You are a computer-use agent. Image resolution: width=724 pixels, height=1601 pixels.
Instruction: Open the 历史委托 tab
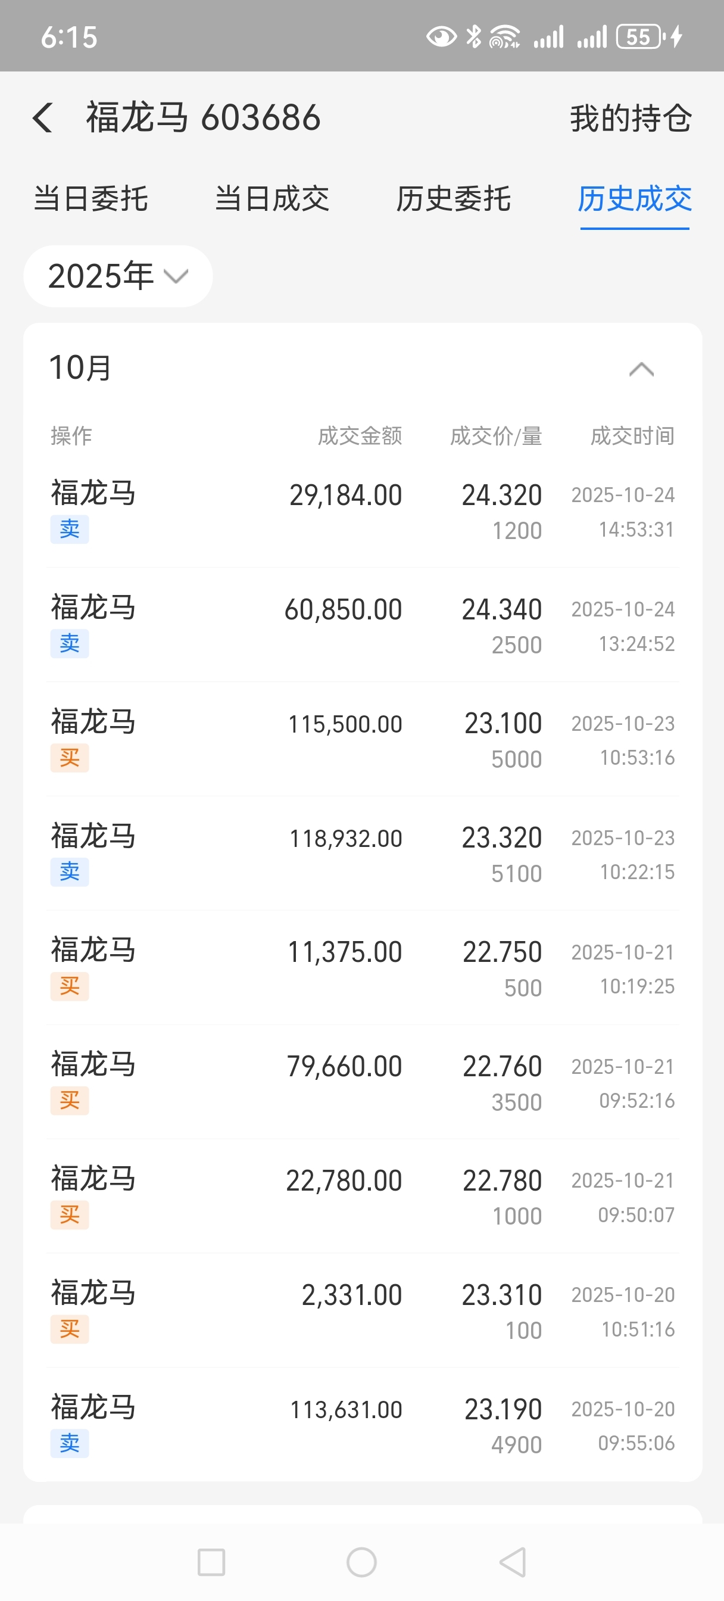click(453, 199)
